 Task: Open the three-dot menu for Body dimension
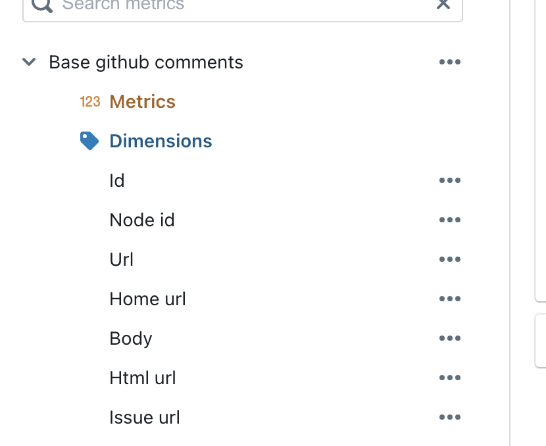pos(450,338)
